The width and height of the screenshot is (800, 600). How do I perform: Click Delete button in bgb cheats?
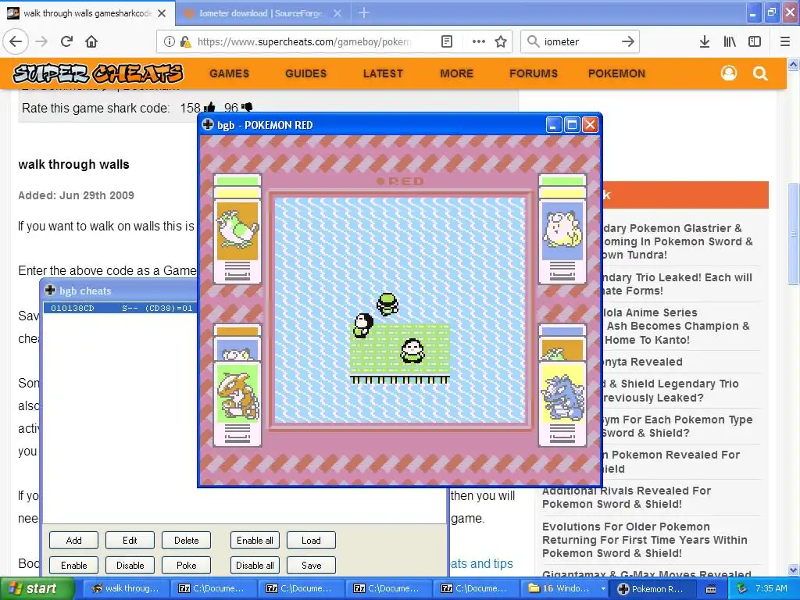click(x=186, y=541)
